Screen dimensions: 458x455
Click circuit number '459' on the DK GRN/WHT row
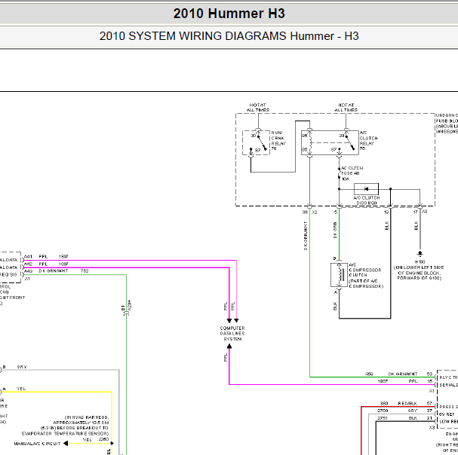pyautogui.click(x=369, y=374)
